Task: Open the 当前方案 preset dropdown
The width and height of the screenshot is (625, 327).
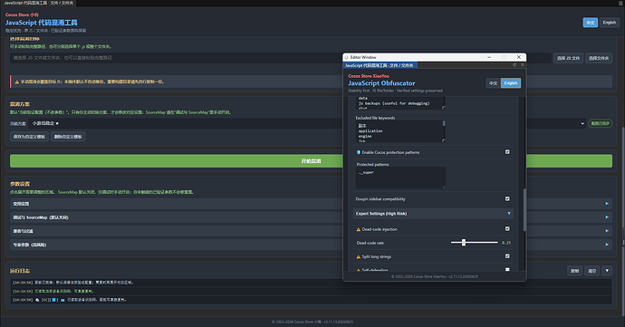Action: (307, 123)
